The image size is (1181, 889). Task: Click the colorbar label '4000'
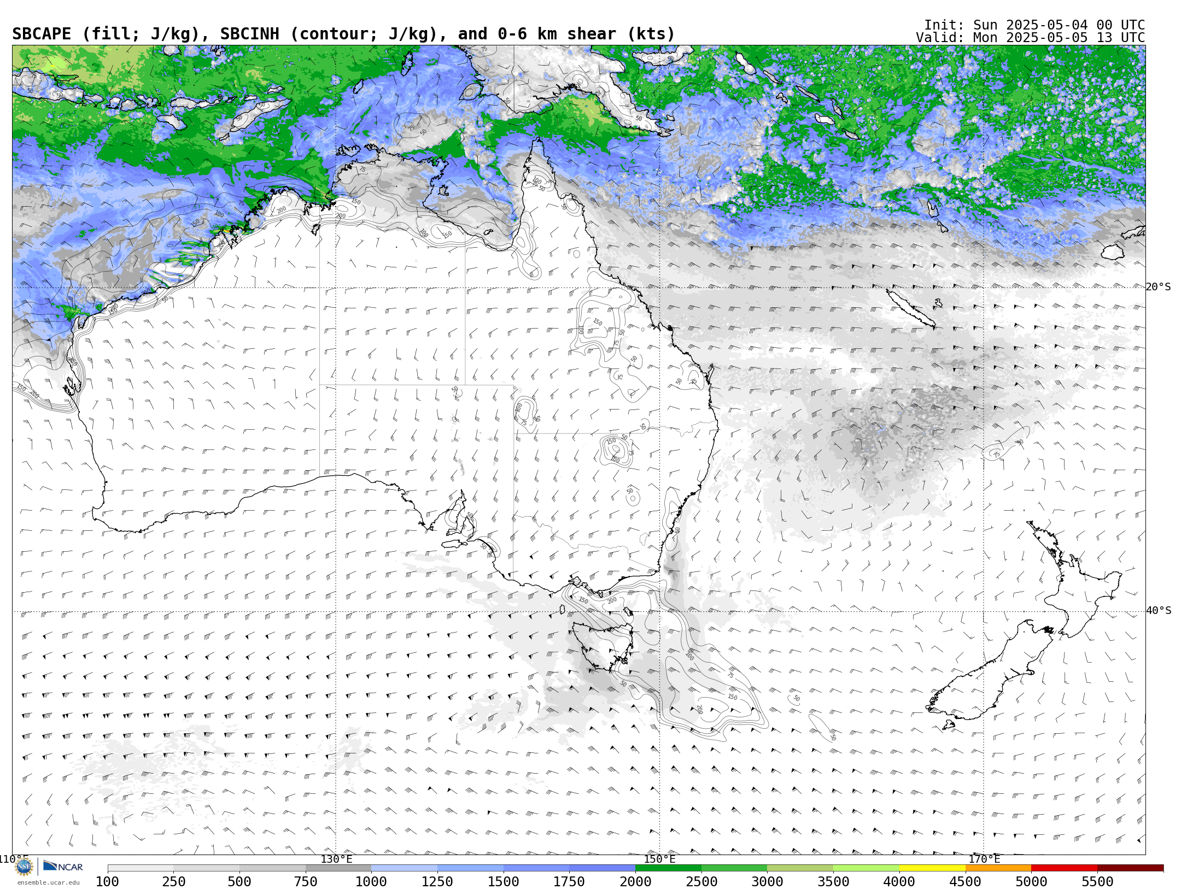pyautogui.click(x=899, y=882)
